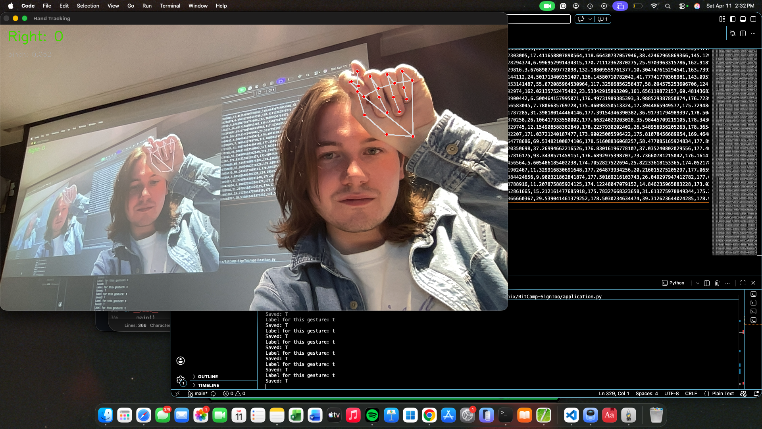Open the Terminal menu in menu bar
Viewport: 762px width, 429px height.
(x=170, y=6)
